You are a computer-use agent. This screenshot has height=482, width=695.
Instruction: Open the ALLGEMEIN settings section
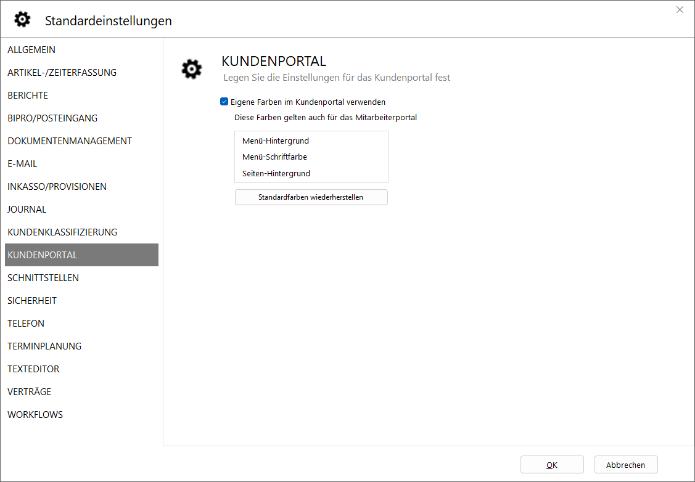(31, 50)
